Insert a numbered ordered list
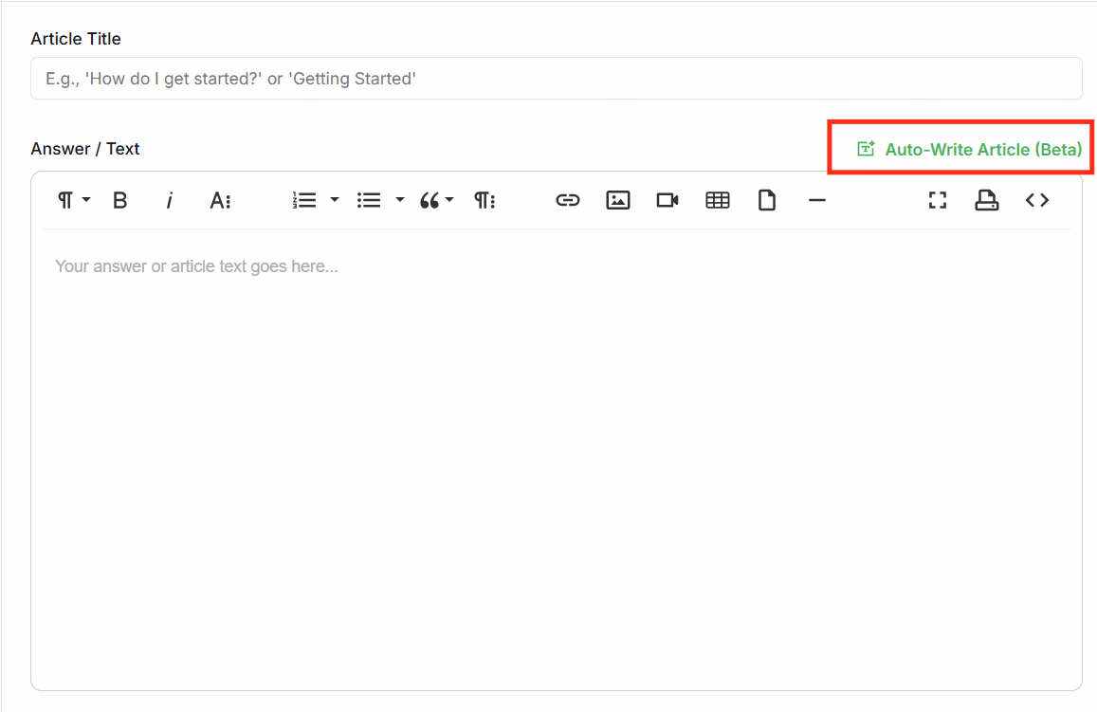The width and height of the screenshot is (1097, 712). (304, 201)
